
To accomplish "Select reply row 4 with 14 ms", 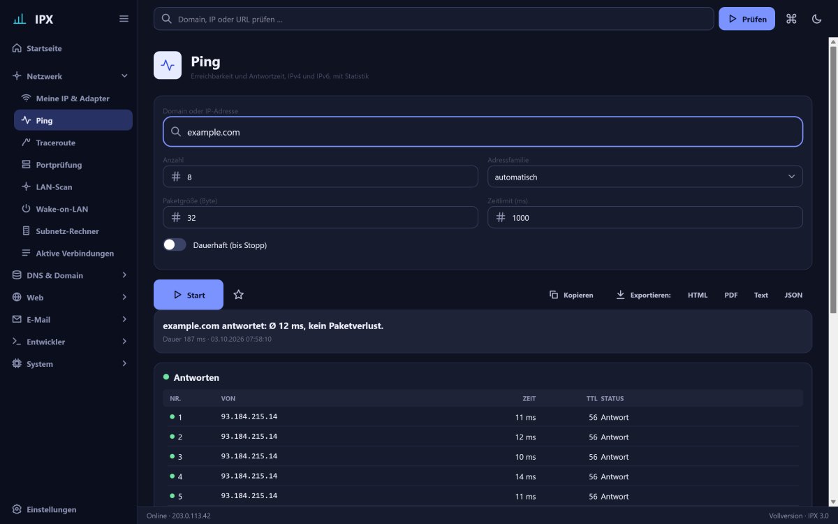I will [483, 476].
